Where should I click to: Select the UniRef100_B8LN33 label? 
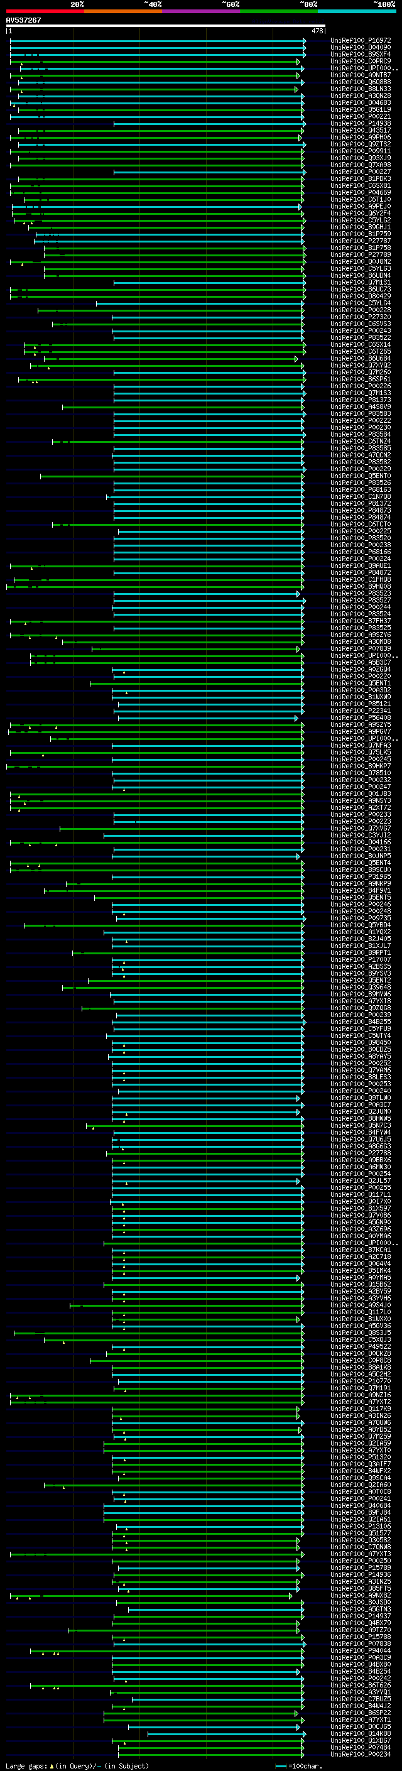click(361, 89)
